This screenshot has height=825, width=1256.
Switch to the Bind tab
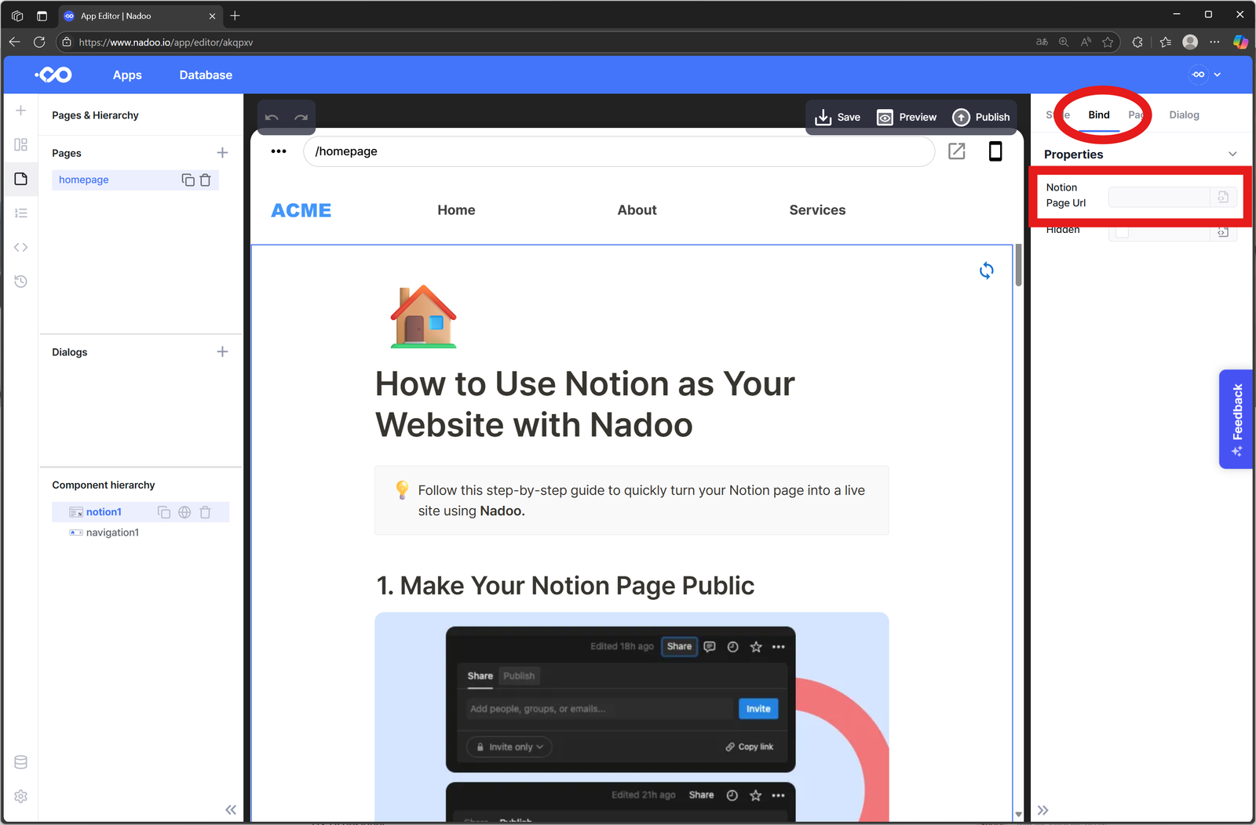1099,115
